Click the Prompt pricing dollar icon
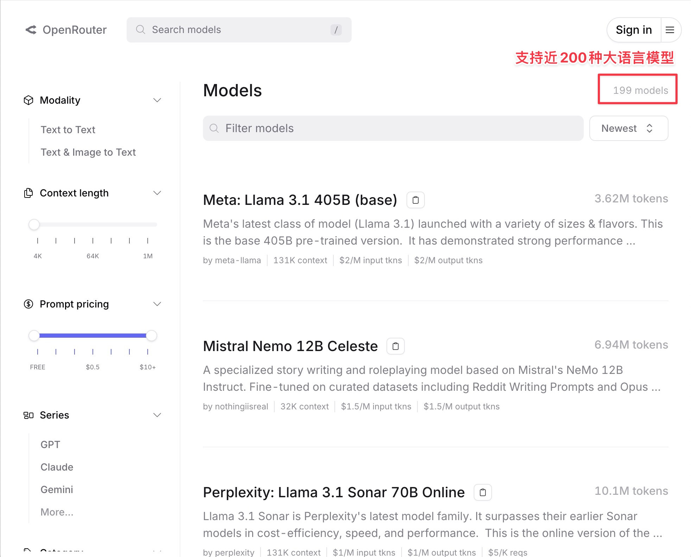691x557 pixels. (x=28, y=304)
